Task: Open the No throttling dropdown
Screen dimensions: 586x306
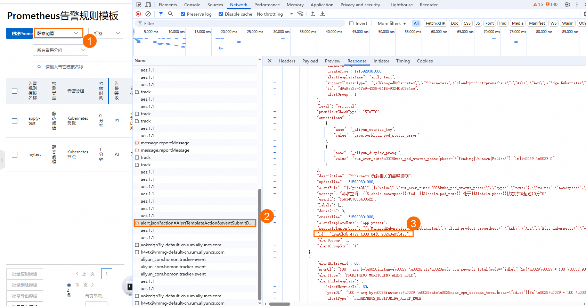Action: point(275,14)
